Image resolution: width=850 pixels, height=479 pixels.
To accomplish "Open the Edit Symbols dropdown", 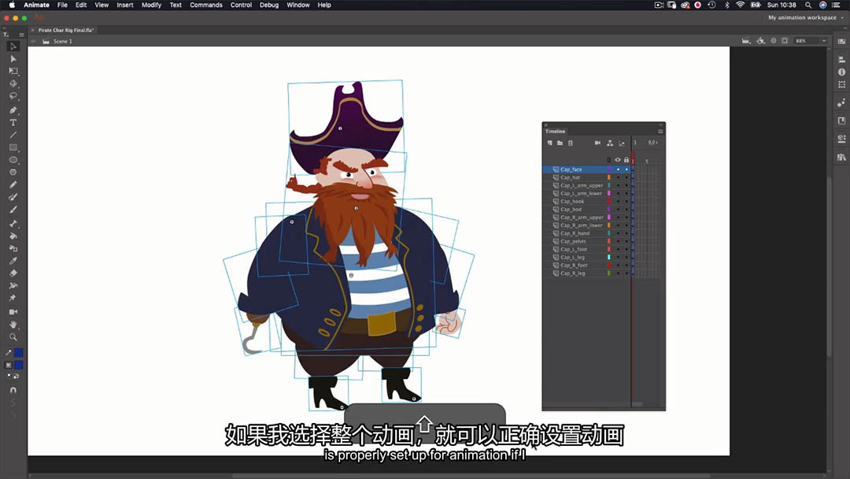I will click(760, 41).
